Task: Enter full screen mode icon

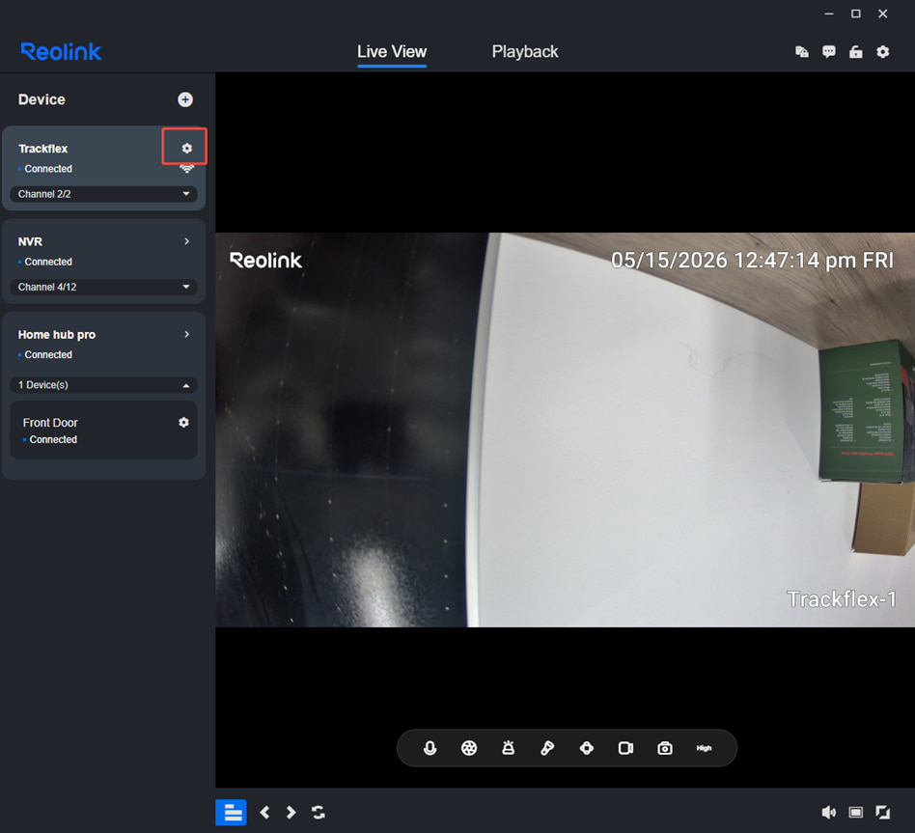Action: pos(883,812)
